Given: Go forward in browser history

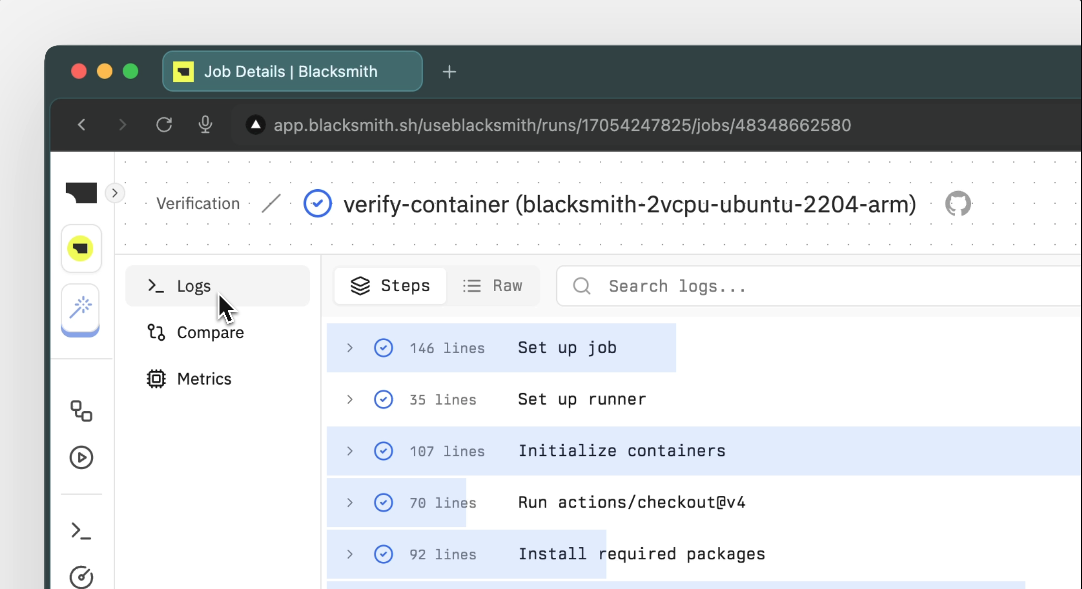Looking at the screenshot, I should pos(123,125).
